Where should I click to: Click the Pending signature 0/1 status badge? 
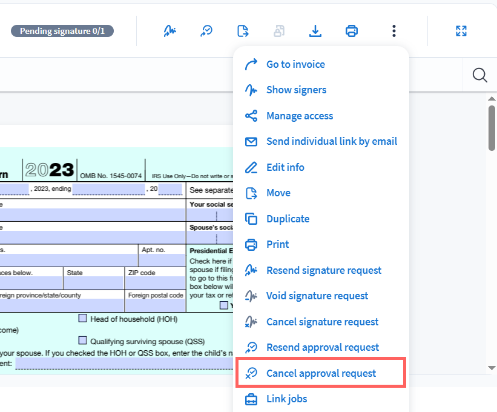(62, 31)
